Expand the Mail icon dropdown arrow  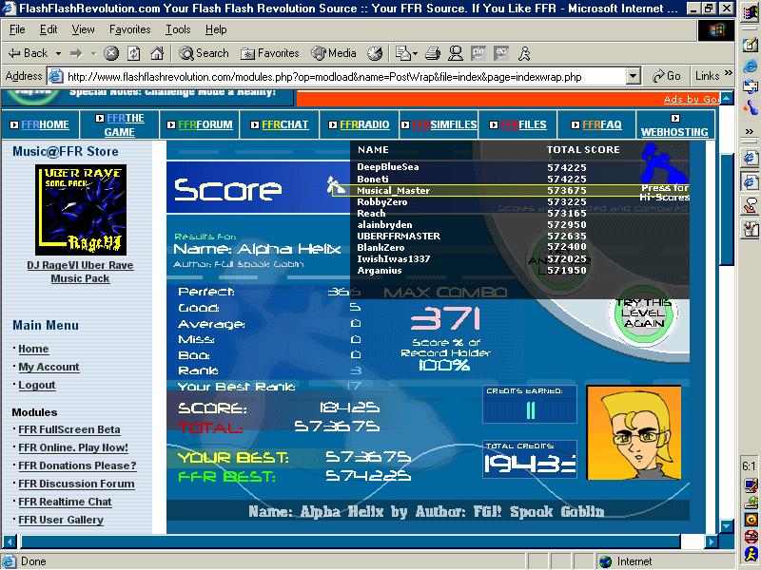pyautogui.click(x=416, y=53)
